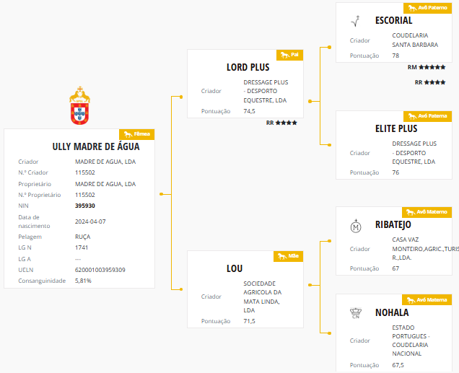Open the Lord Plus horse page
Viewport: 459px width, 373px height.
pyautogui.click(x=248, y=67)
